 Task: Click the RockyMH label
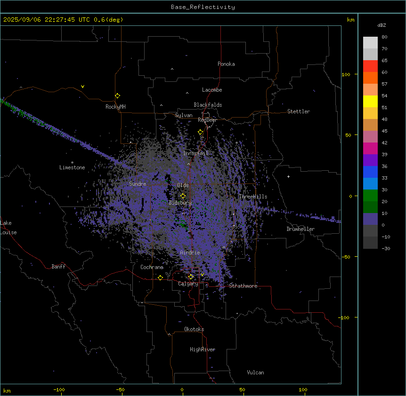(115, 107)
